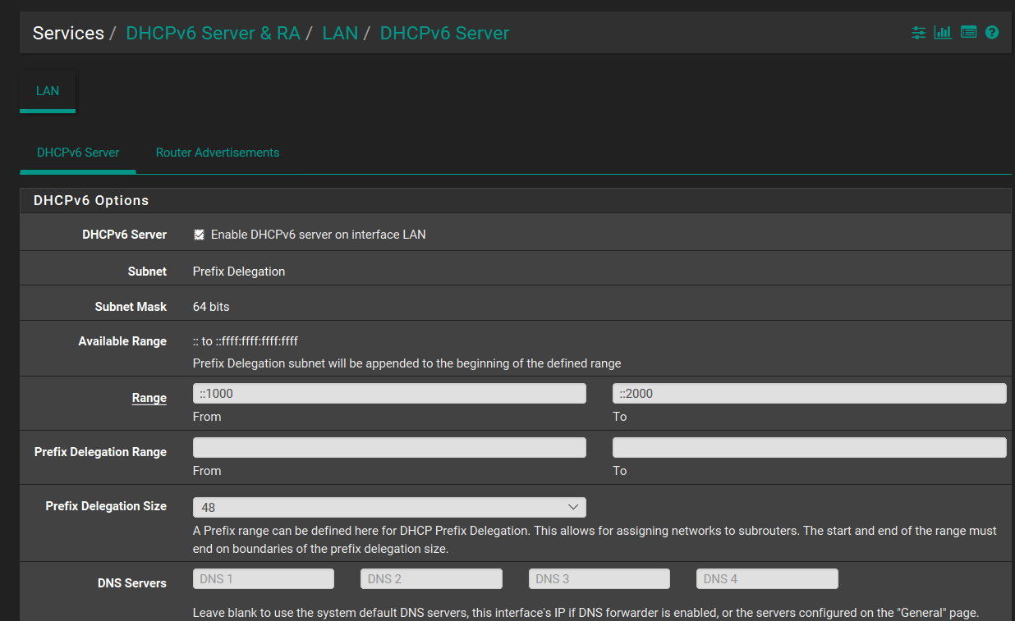Select the DHCPv6 Server tab
Image resolution: width=1015 pixels, height=621 pixels.
(78, 153)
